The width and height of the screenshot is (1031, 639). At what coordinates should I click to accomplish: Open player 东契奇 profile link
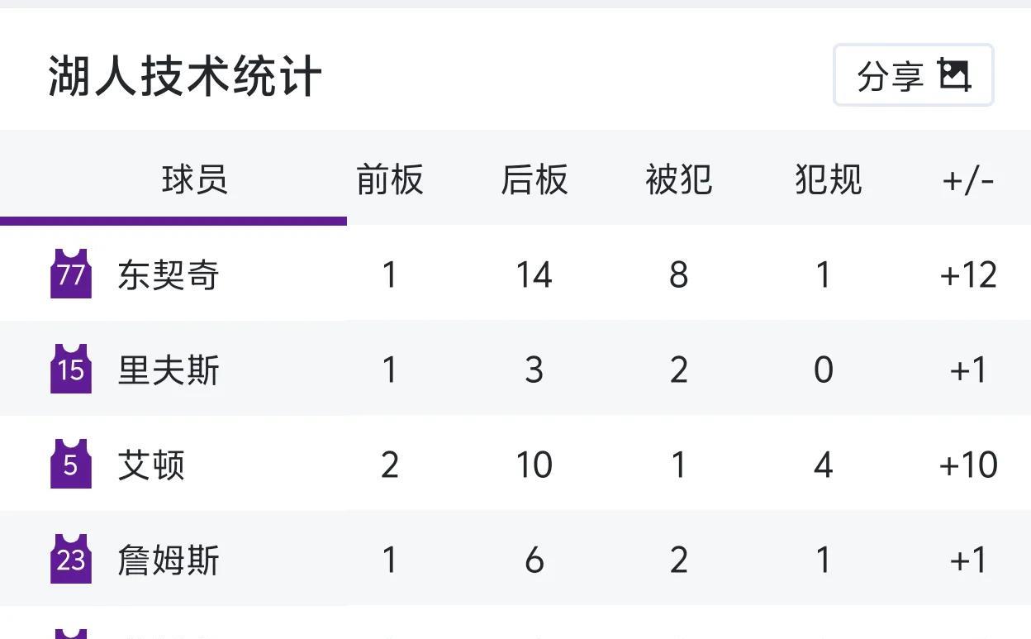tap(169, 274)
